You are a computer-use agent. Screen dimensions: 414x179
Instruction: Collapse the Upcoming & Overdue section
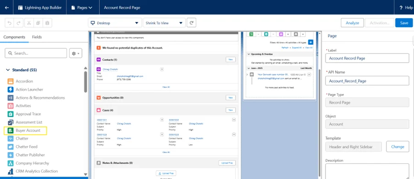(x=248, y=54)
